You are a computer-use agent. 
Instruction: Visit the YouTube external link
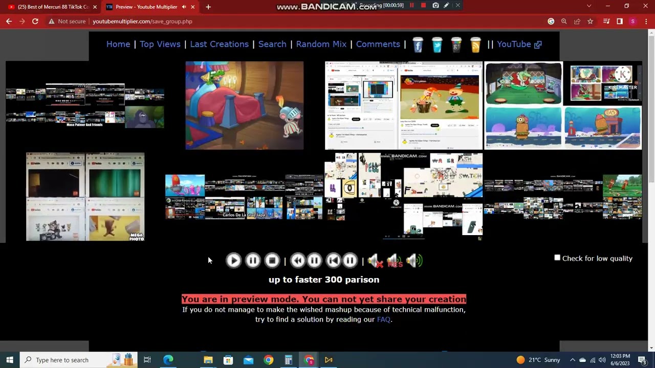click(519, 44)
